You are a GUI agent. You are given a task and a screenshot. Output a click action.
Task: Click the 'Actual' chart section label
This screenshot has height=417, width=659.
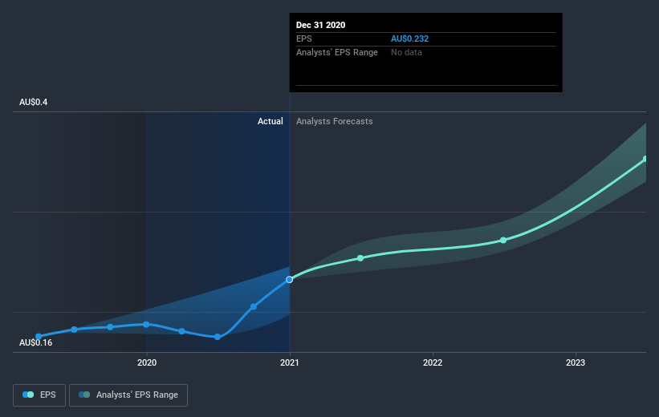(271, 121)
